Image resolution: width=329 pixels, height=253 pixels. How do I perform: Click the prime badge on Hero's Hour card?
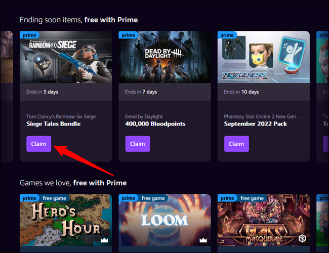click(x=29, y=198)
